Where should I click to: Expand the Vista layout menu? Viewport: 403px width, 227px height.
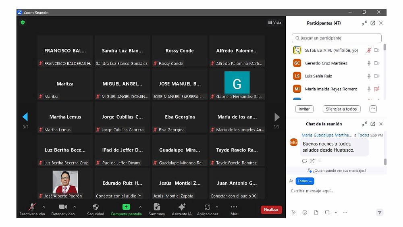pos(274,23)
